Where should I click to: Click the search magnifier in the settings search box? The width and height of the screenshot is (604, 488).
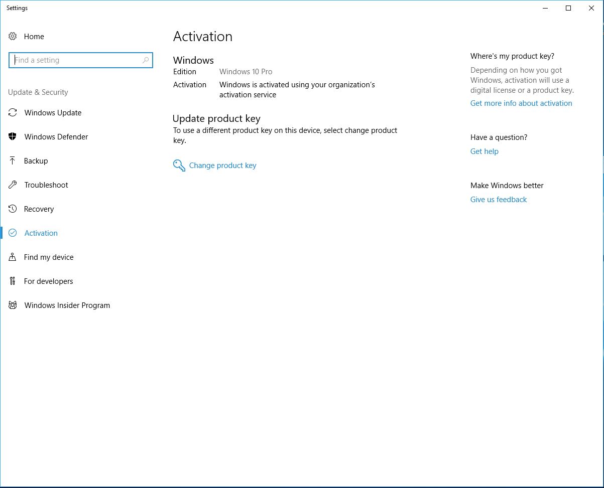[x=145, y=60]
